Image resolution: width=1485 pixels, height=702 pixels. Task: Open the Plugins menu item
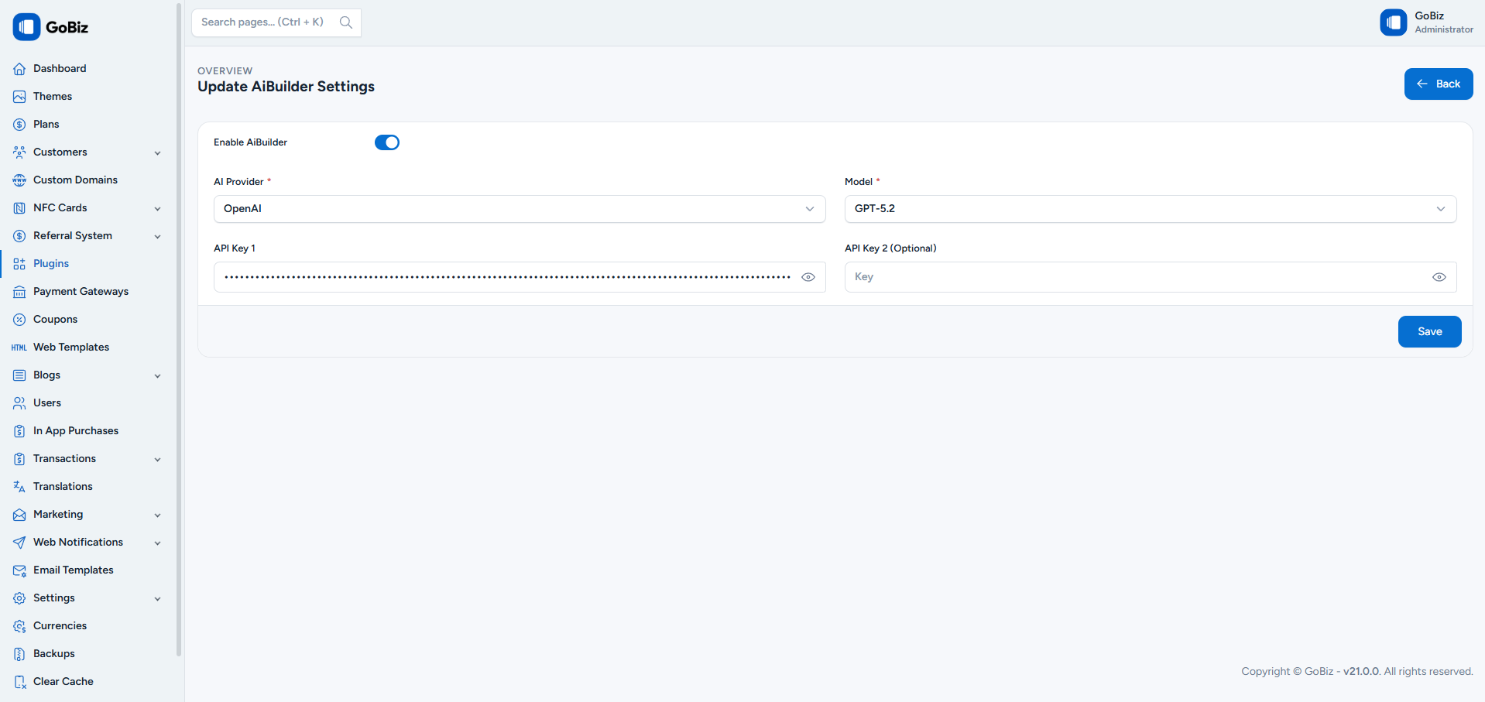click(52, 263)
